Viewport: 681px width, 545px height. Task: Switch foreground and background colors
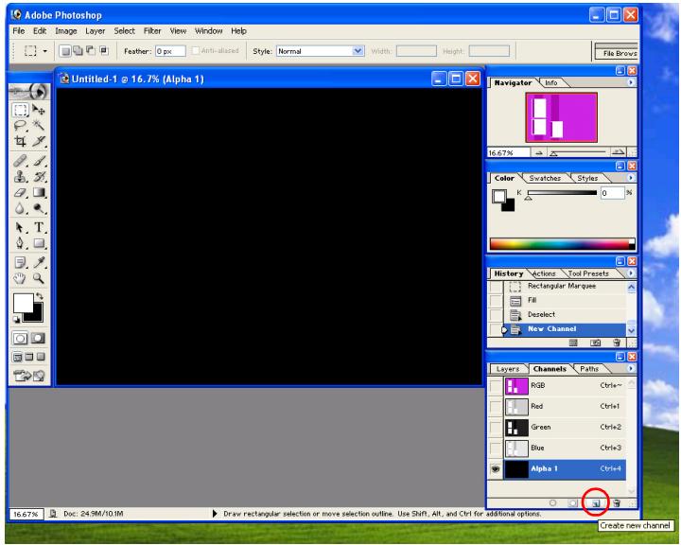click(40, 296)
